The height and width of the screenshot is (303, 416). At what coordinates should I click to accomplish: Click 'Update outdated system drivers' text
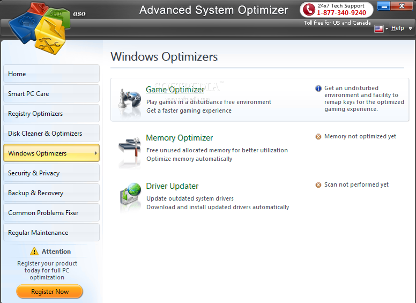point(190,199)
